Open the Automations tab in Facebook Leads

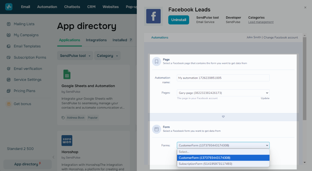pos(160,37)
